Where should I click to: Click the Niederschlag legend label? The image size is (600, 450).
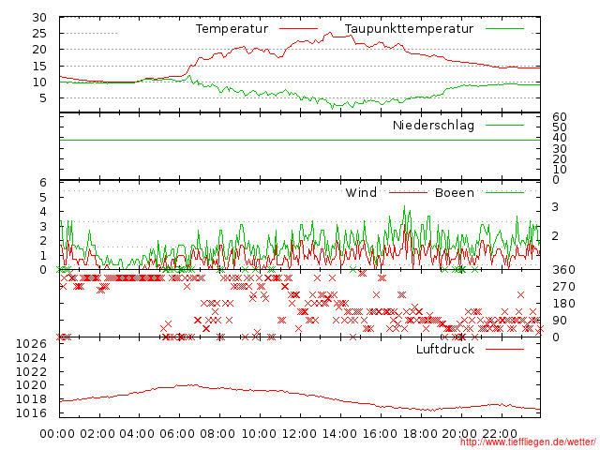433,125
